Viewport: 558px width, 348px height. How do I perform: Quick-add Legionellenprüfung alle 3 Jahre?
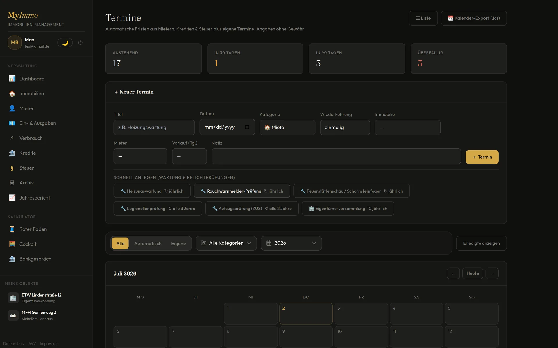click(x=158, y=208)
